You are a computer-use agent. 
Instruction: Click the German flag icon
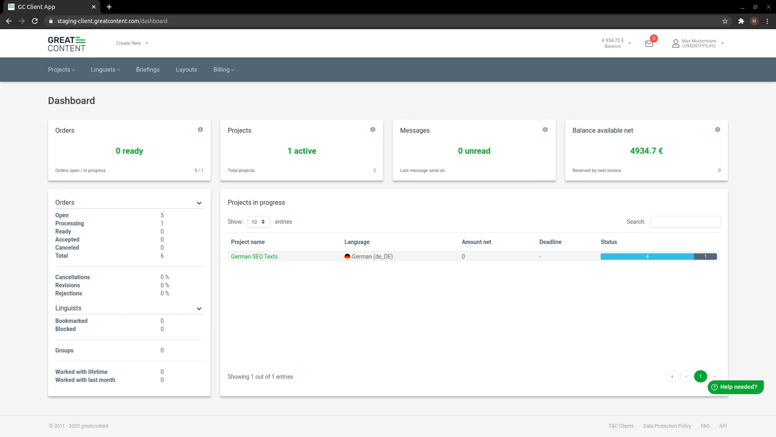(x=347, y=256)
